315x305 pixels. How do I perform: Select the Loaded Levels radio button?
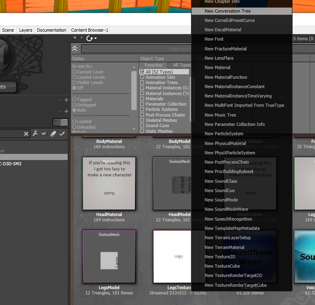[74, 77]
